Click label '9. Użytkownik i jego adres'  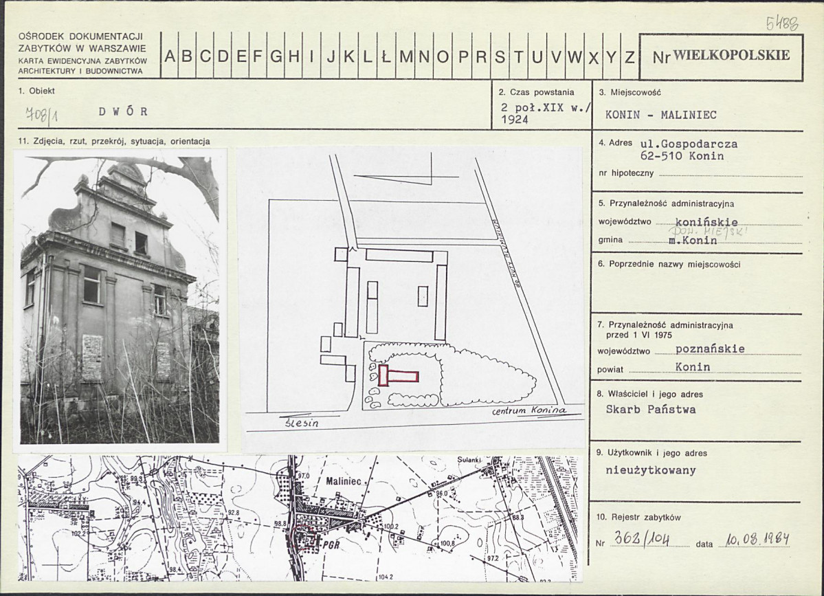pyautogui.click(x=652, y=452)
